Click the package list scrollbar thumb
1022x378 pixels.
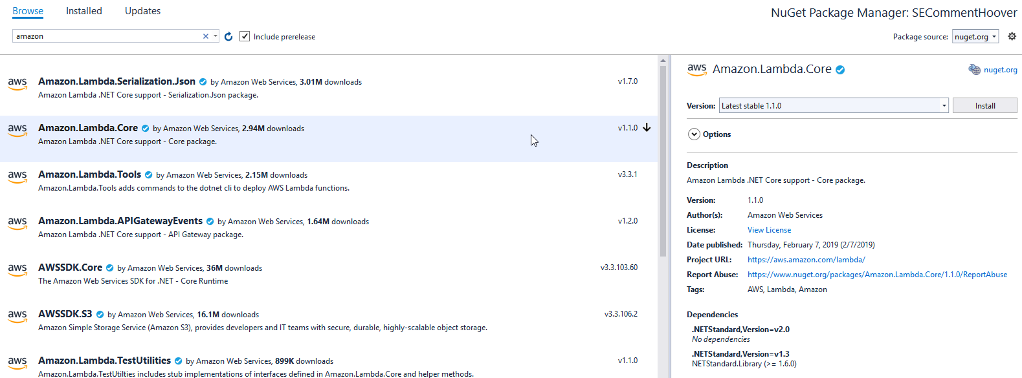pyautogui.click(x=663, y=161)
